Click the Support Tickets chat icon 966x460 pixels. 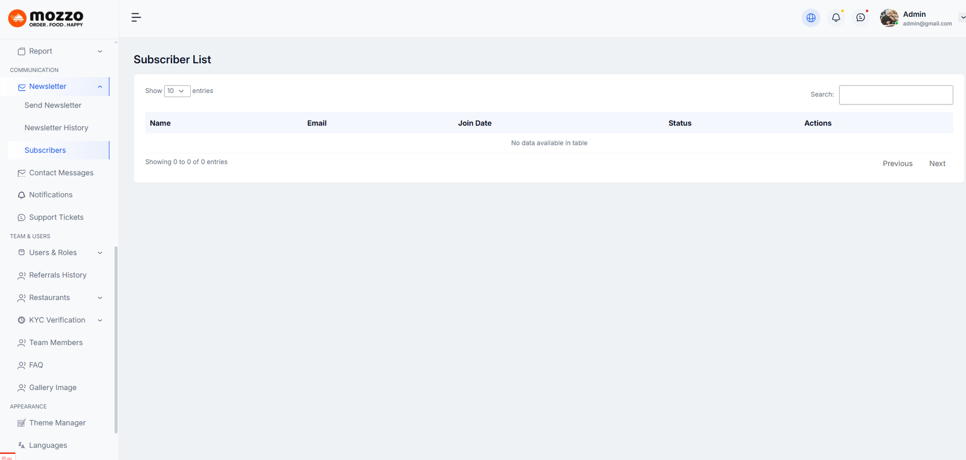coord(22,218)
